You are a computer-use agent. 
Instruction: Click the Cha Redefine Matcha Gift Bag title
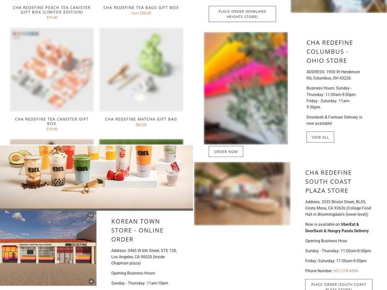point(141,119)
